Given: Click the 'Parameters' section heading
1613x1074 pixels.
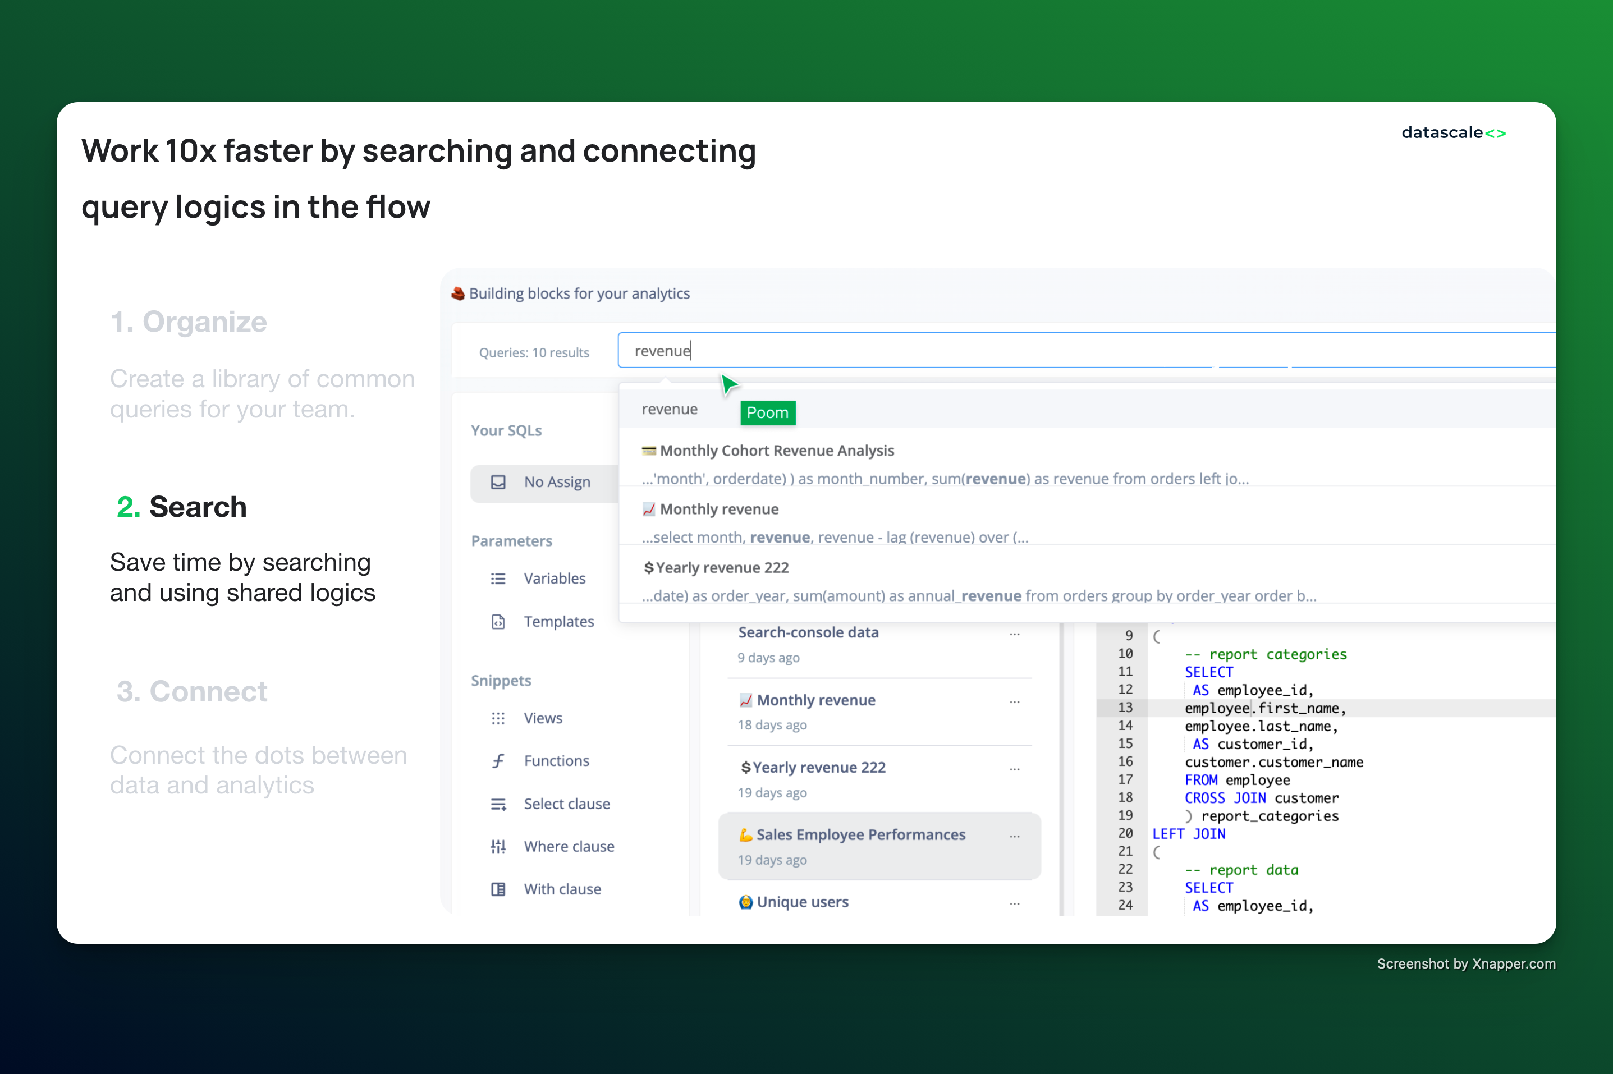Looking at the screenshot, I should 511,541.
